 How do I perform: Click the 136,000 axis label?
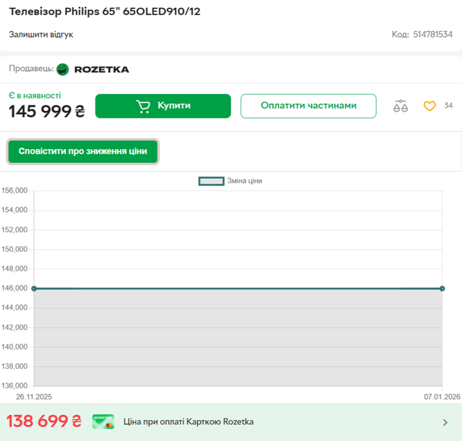(14, 385)
